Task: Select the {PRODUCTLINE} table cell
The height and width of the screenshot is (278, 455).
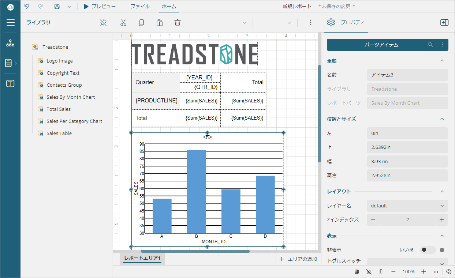Action: click(156, 101)
